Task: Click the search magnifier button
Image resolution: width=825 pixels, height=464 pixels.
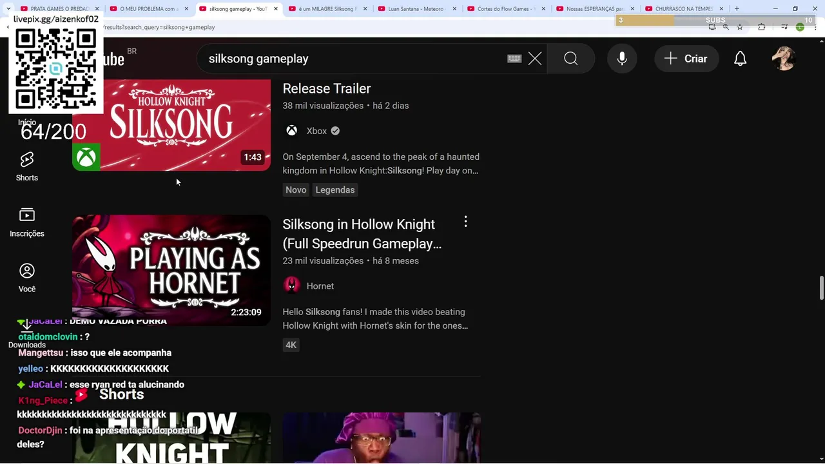Action: coord(571,59)
